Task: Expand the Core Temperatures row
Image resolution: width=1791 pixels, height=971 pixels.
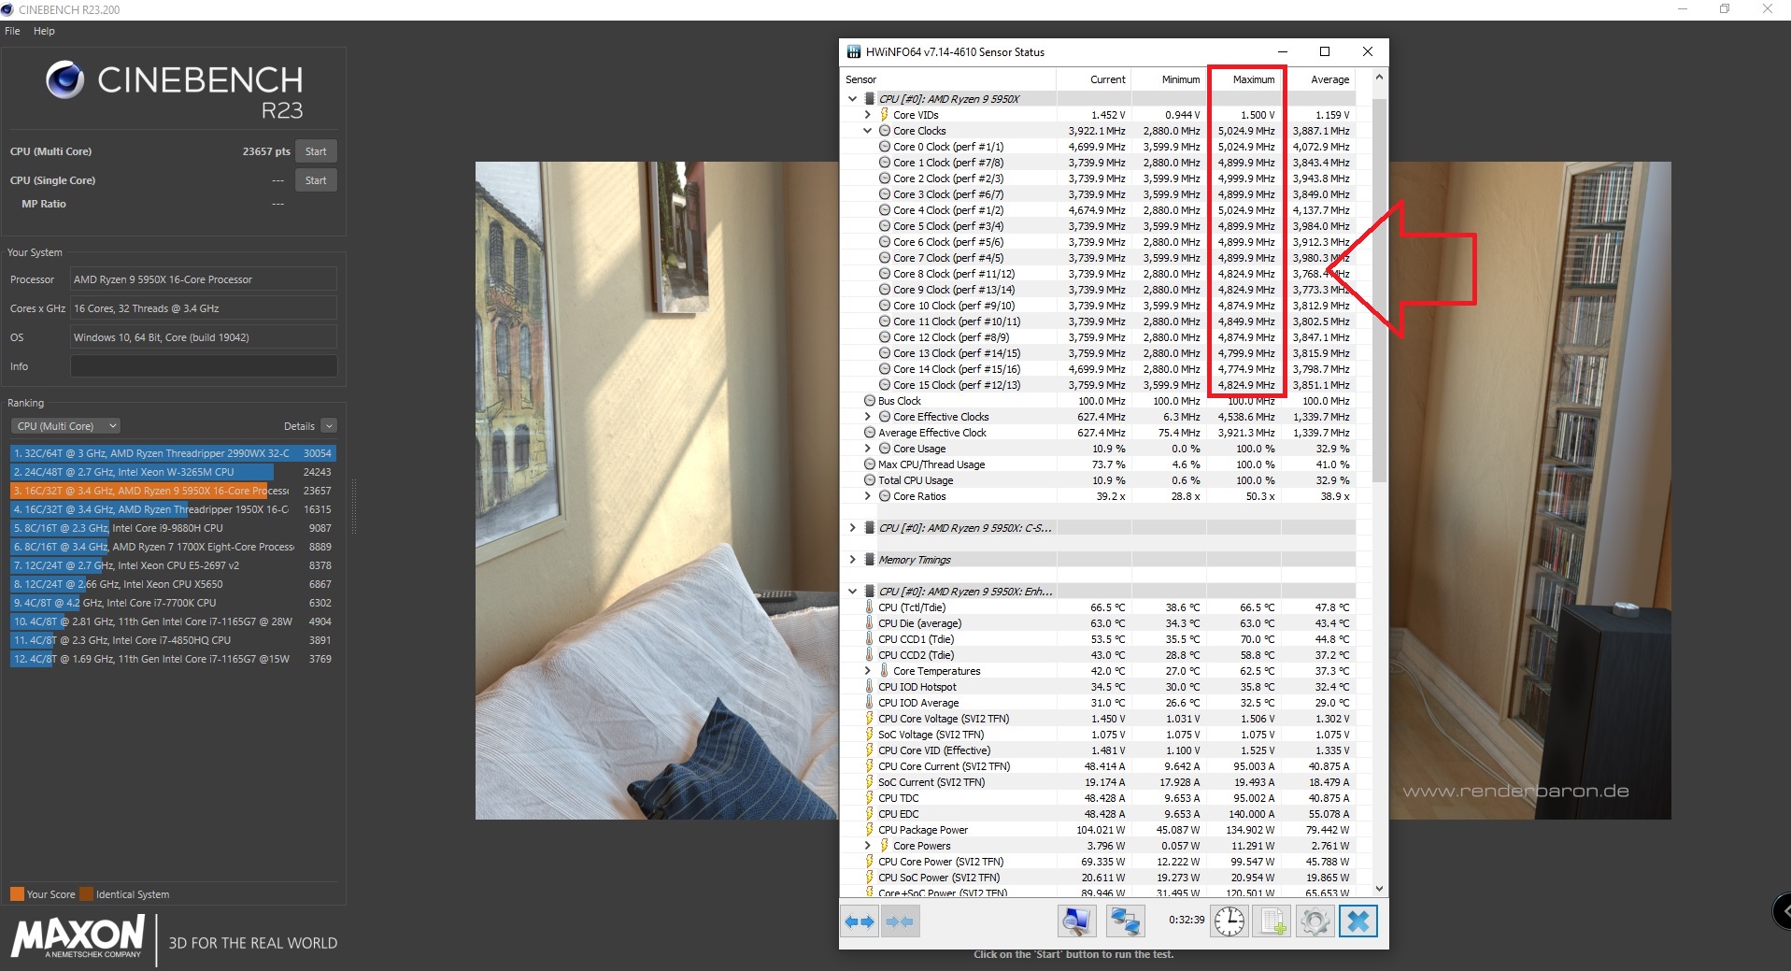Action: point(867,671)
